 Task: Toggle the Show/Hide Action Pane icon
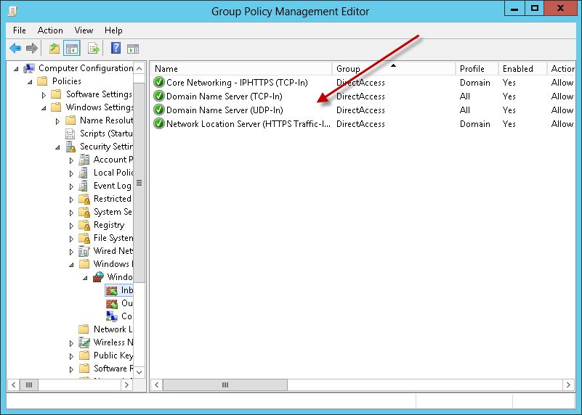[133, 49]
